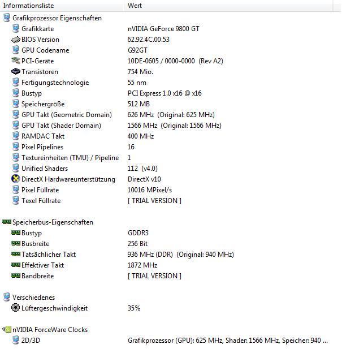Select the value 10DE-0605 / 0000-0000 (Rev A2)
This screenshot has width=342, height=349.
175,61
